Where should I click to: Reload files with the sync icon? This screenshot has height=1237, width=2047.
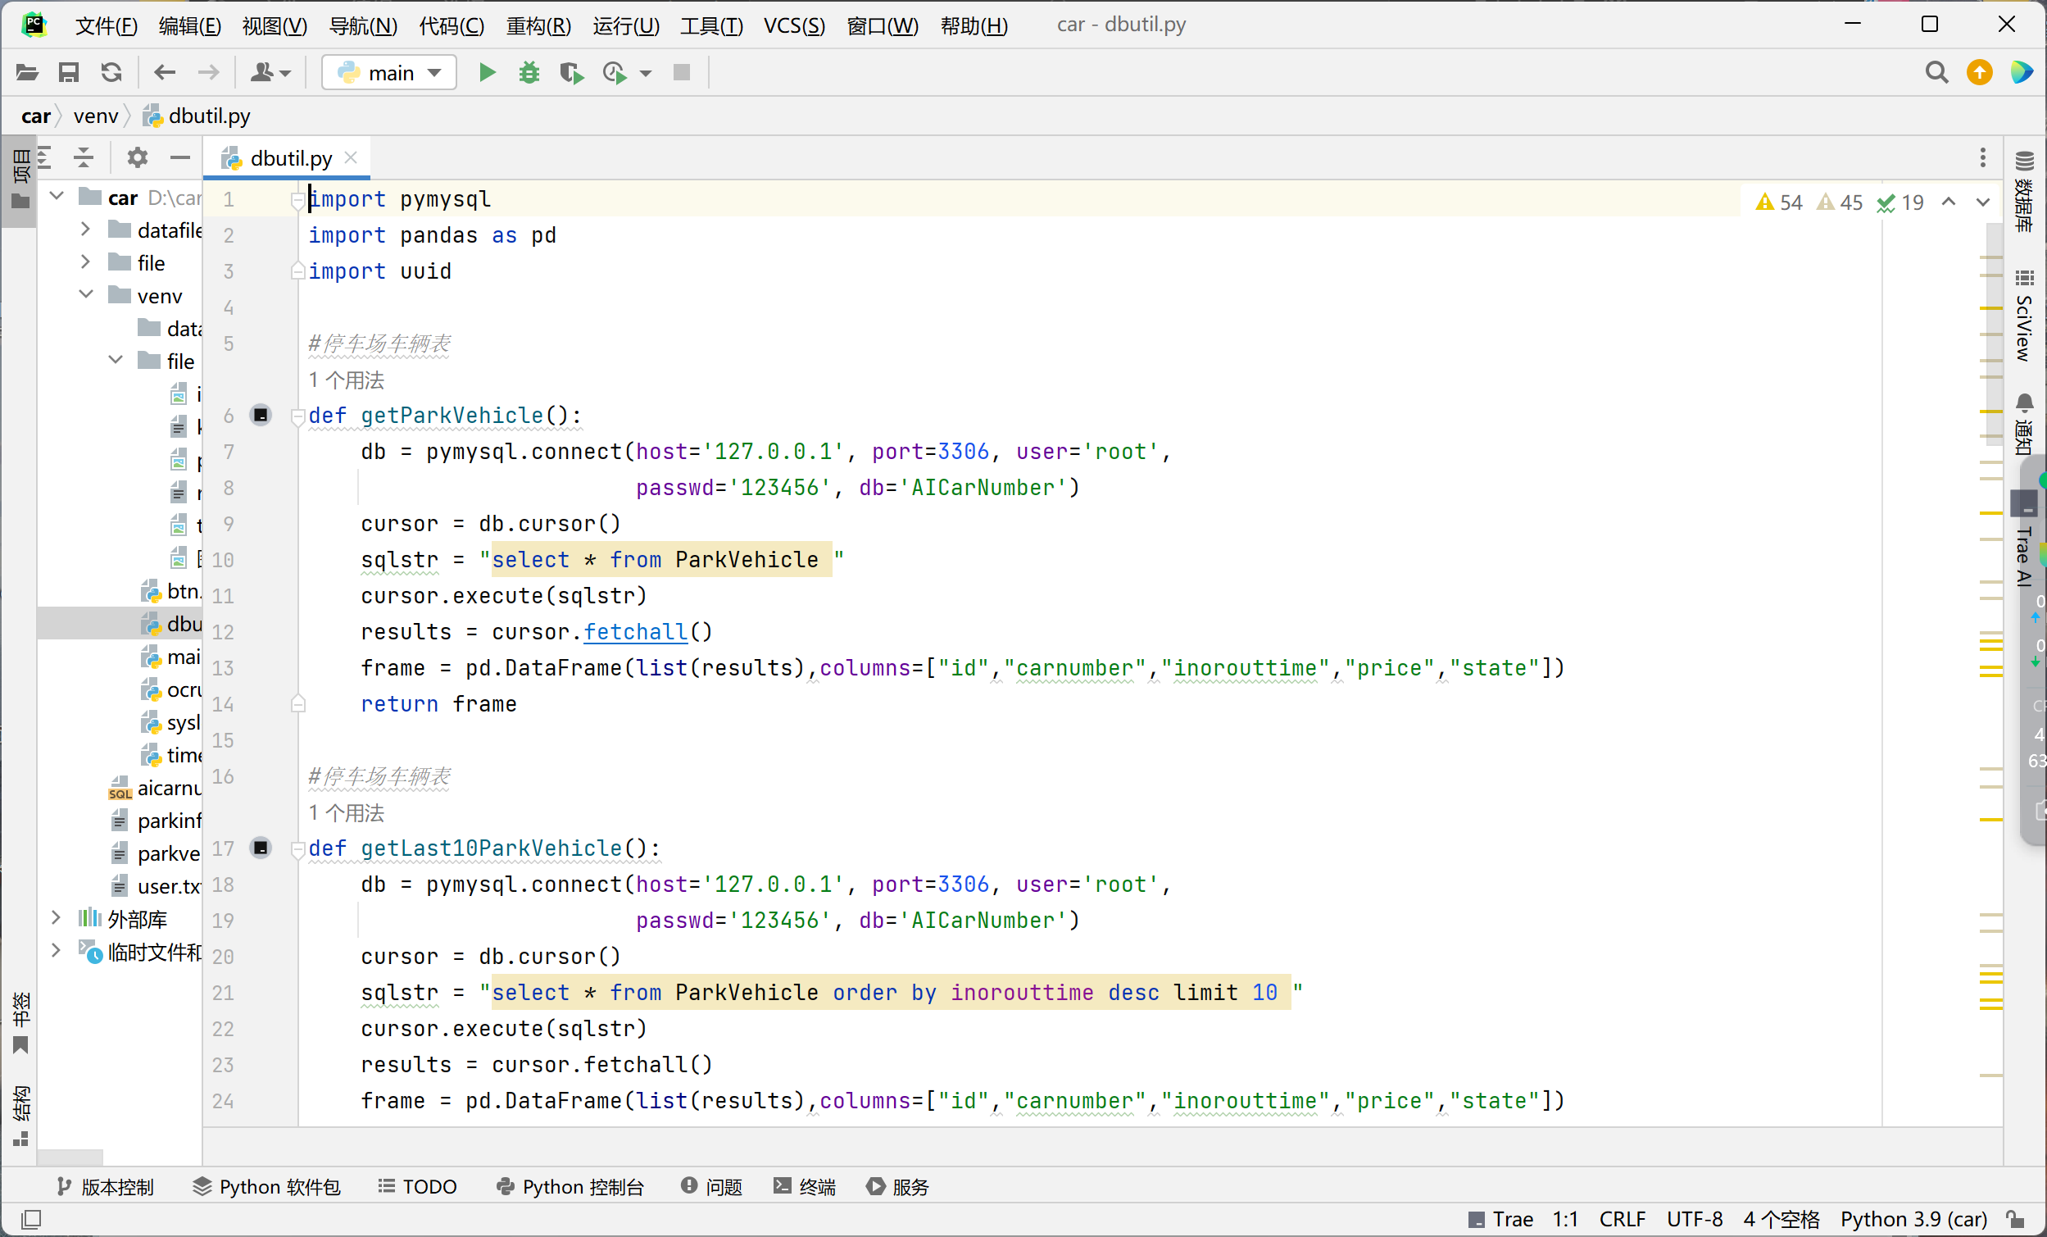pyautogui.click(x=111, y=73)
